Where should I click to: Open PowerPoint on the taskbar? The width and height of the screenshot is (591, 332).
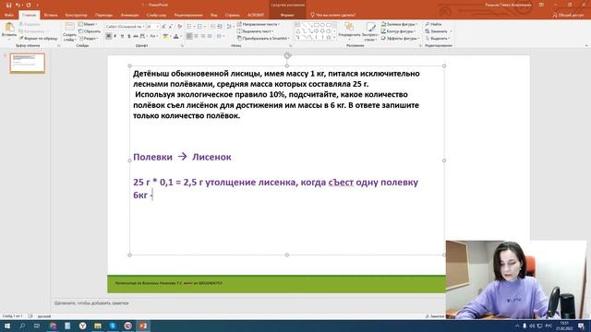(x=143, y=326)
